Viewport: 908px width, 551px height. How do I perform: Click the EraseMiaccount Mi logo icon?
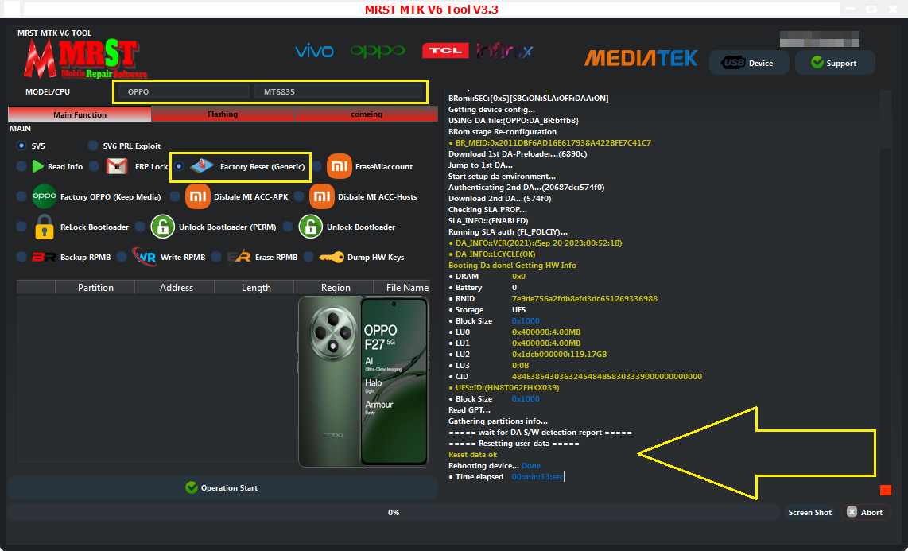click(339, 166)
